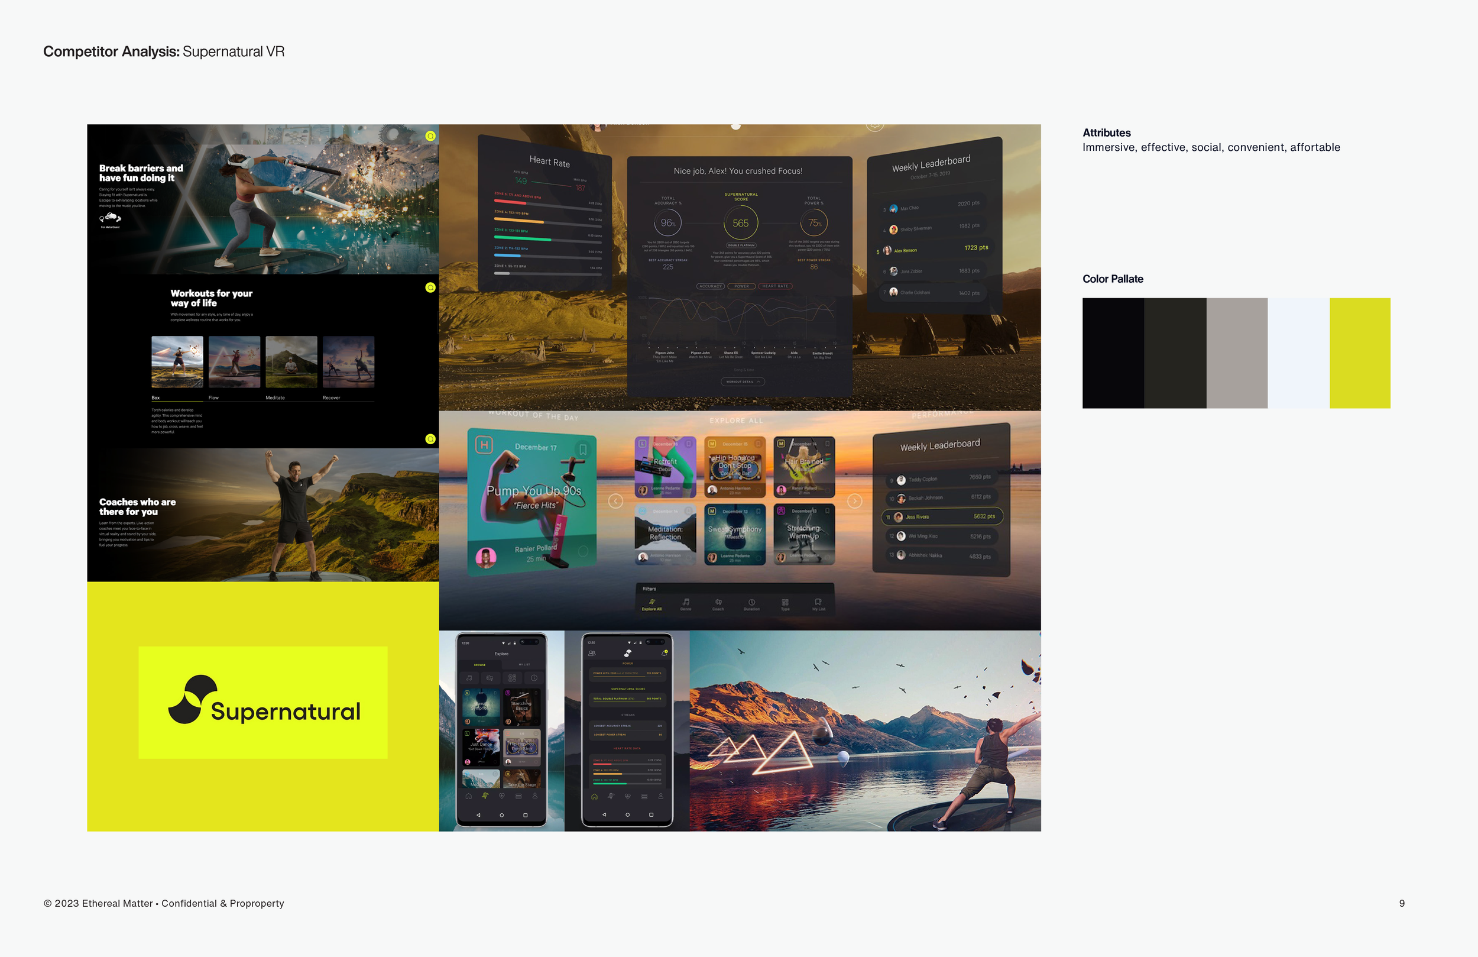Open the Type filter in VR filters bar
The height and width of the screenshot is (957, 1478).
[785, 604]
